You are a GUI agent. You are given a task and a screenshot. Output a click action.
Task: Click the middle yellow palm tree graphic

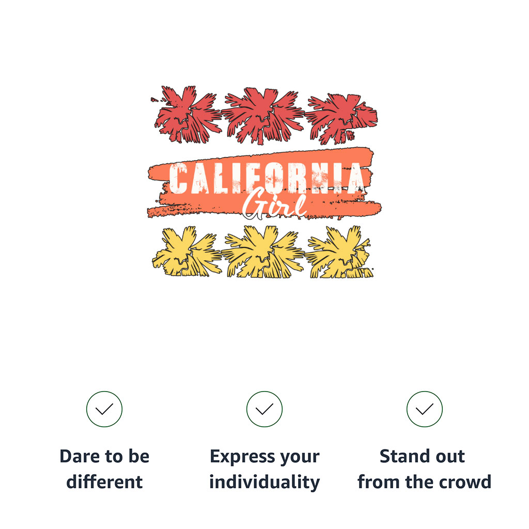pos(262,252)
